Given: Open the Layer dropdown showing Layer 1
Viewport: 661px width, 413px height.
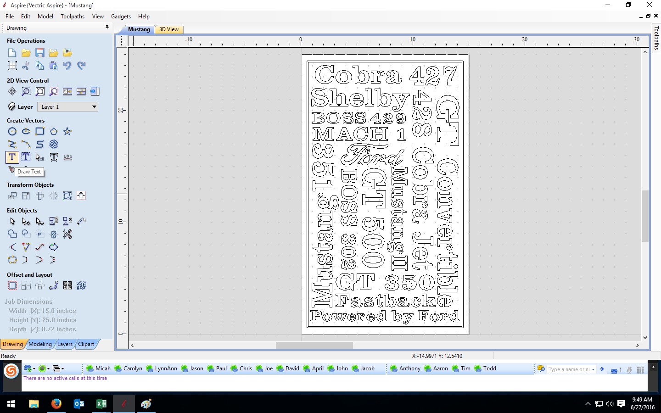Looking at the screenshot, I should point(67,107).
